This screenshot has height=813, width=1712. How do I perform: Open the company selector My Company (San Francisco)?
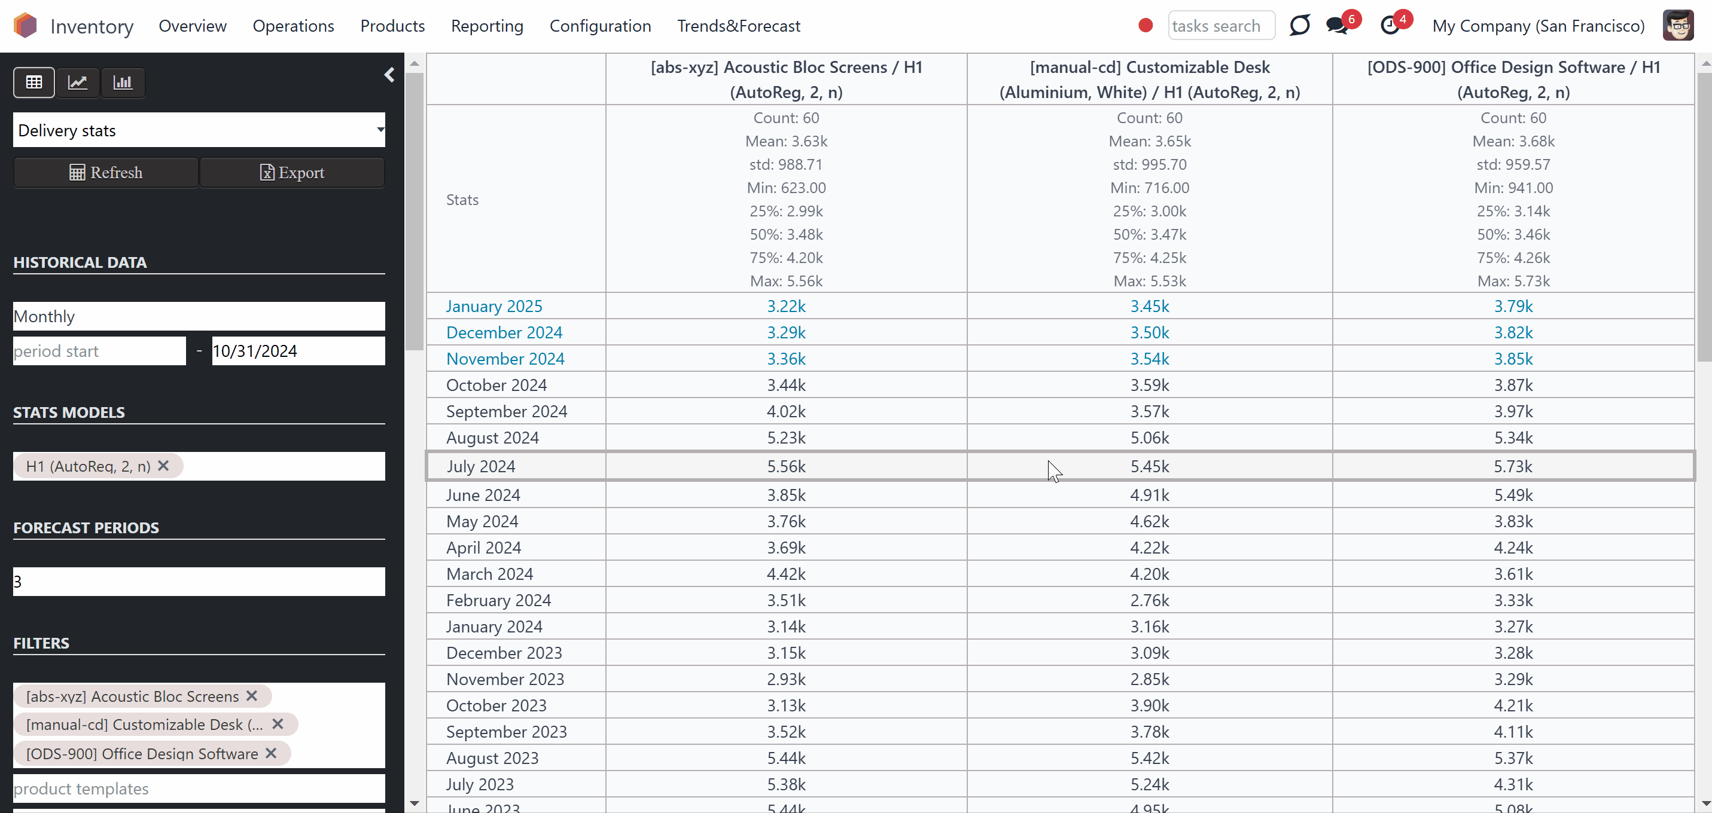click(1538, 26)
